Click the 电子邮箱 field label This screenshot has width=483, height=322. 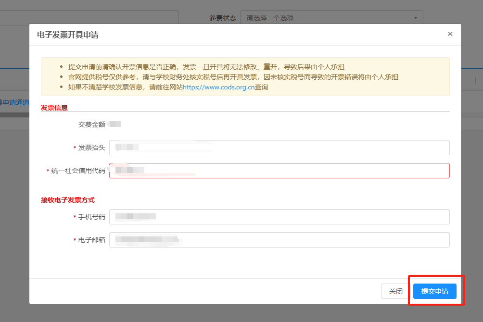click(91, 240)
